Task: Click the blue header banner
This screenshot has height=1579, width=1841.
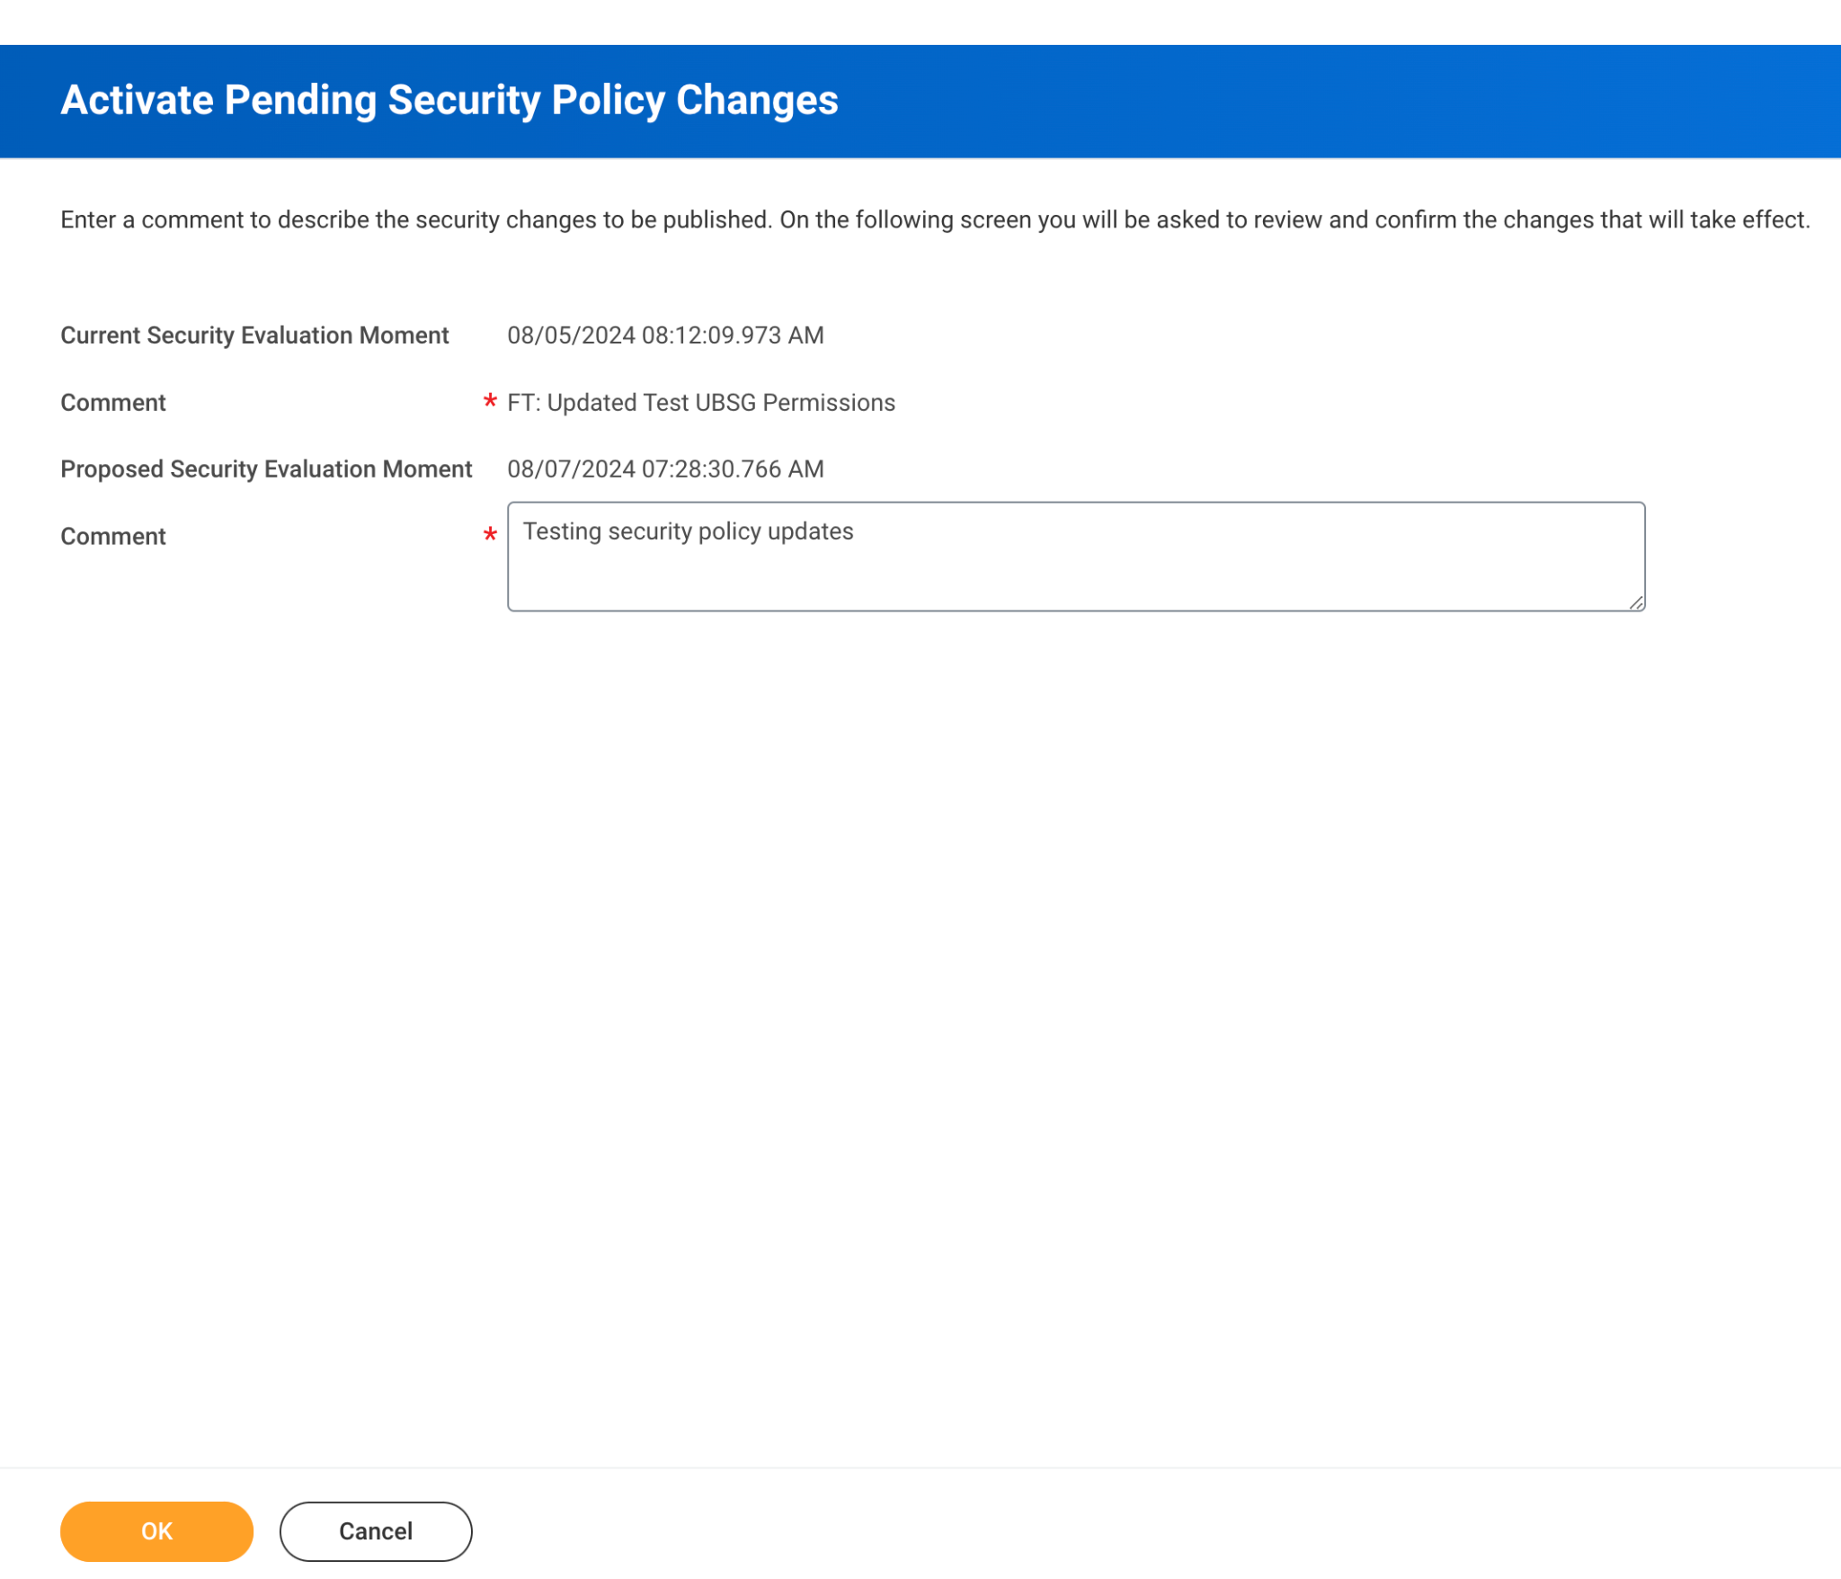Action: (x=920, y=102)
